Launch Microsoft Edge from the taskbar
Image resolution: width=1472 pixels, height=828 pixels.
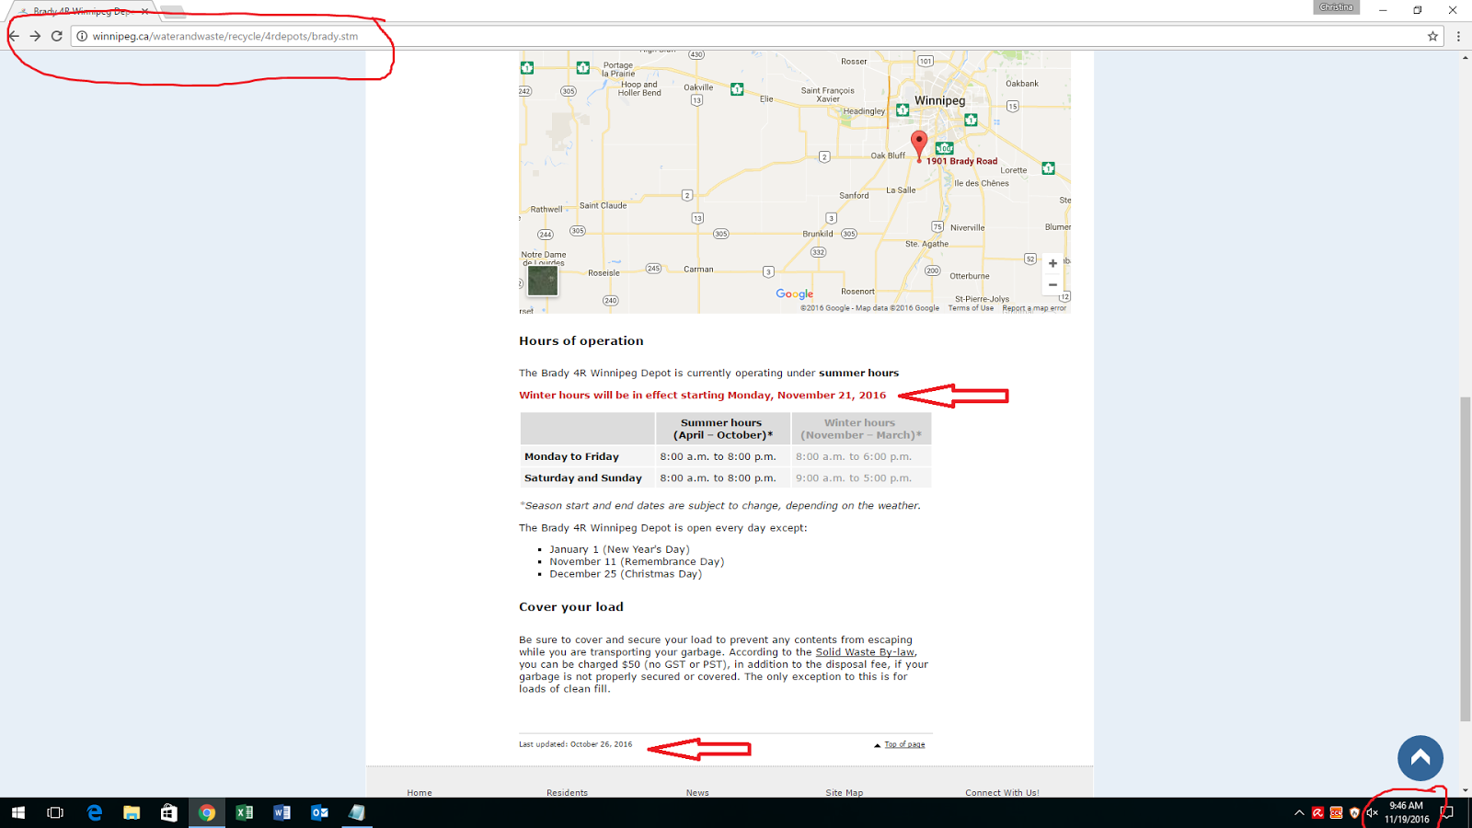pos(94,812)
